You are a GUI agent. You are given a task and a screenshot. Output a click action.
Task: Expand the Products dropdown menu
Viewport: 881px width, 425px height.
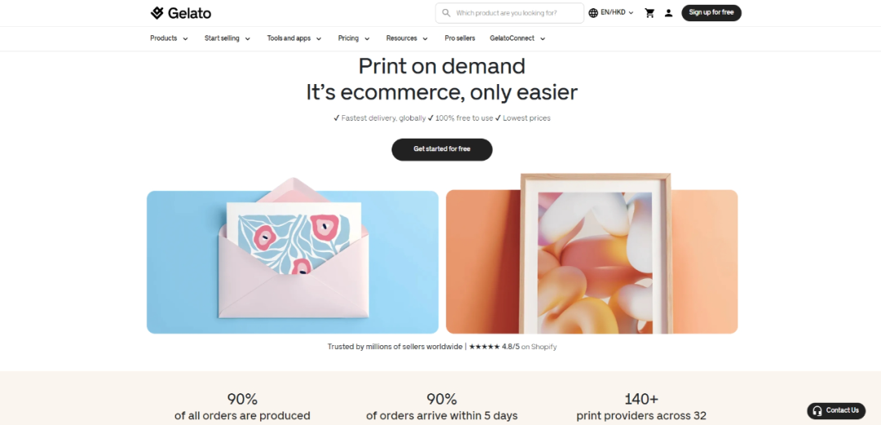coord(169,38)
